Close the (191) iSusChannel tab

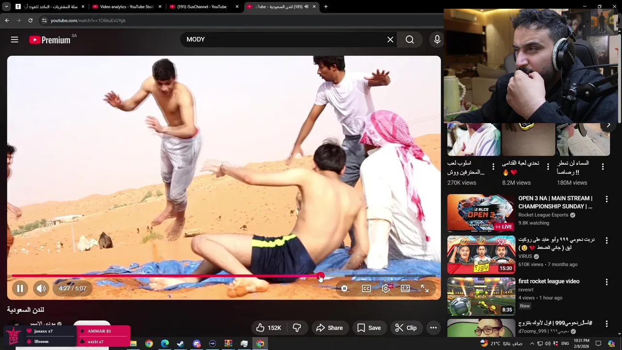tap(237, 7)
